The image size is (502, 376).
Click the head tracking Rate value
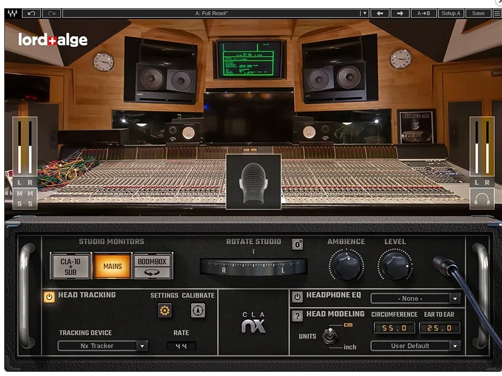[x=181, y=346]
